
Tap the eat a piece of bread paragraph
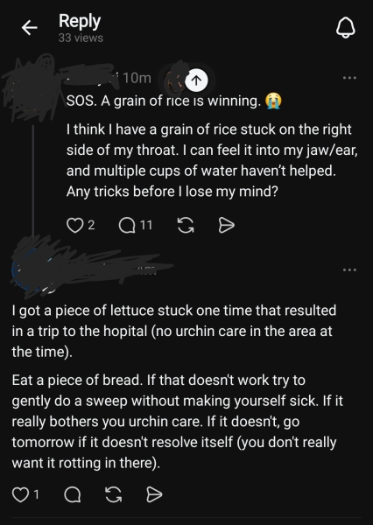click(177, 422)
